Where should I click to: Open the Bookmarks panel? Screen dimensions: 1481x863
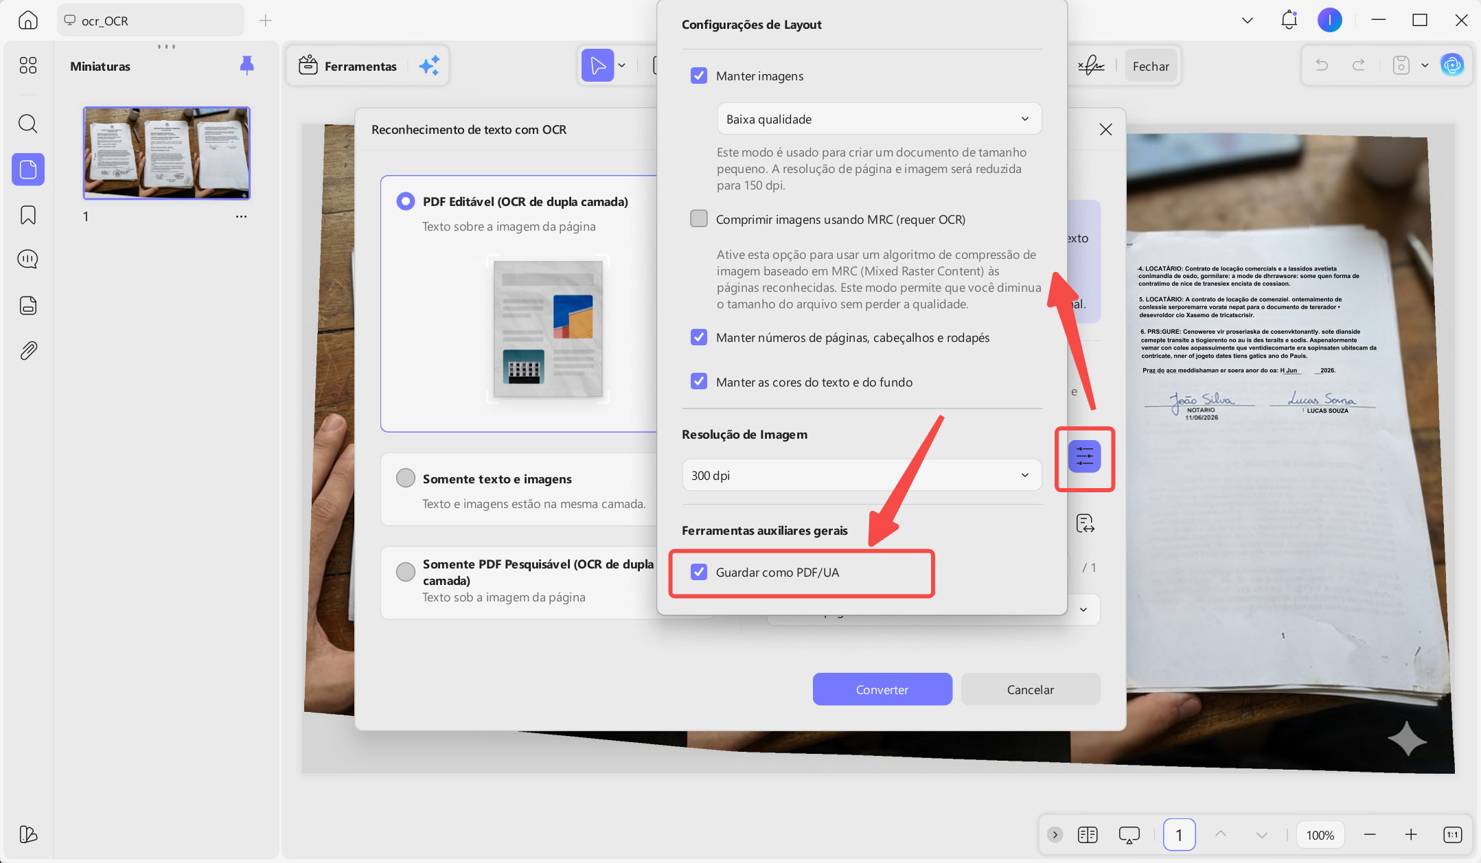coord(28,215)
